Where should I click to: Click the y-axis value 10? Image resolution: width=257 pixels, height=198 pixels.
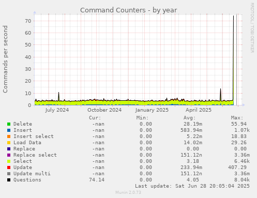(28, 93)
